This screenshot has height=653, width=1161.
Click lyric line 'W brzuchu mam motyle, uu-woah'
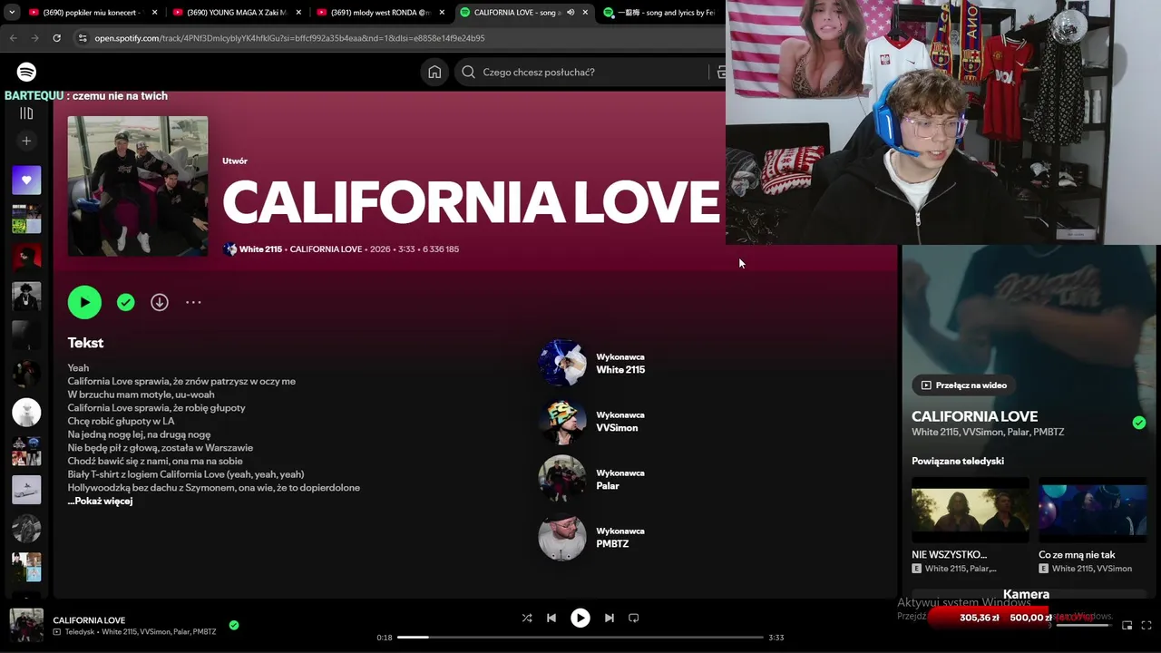(x=141, y=395)
